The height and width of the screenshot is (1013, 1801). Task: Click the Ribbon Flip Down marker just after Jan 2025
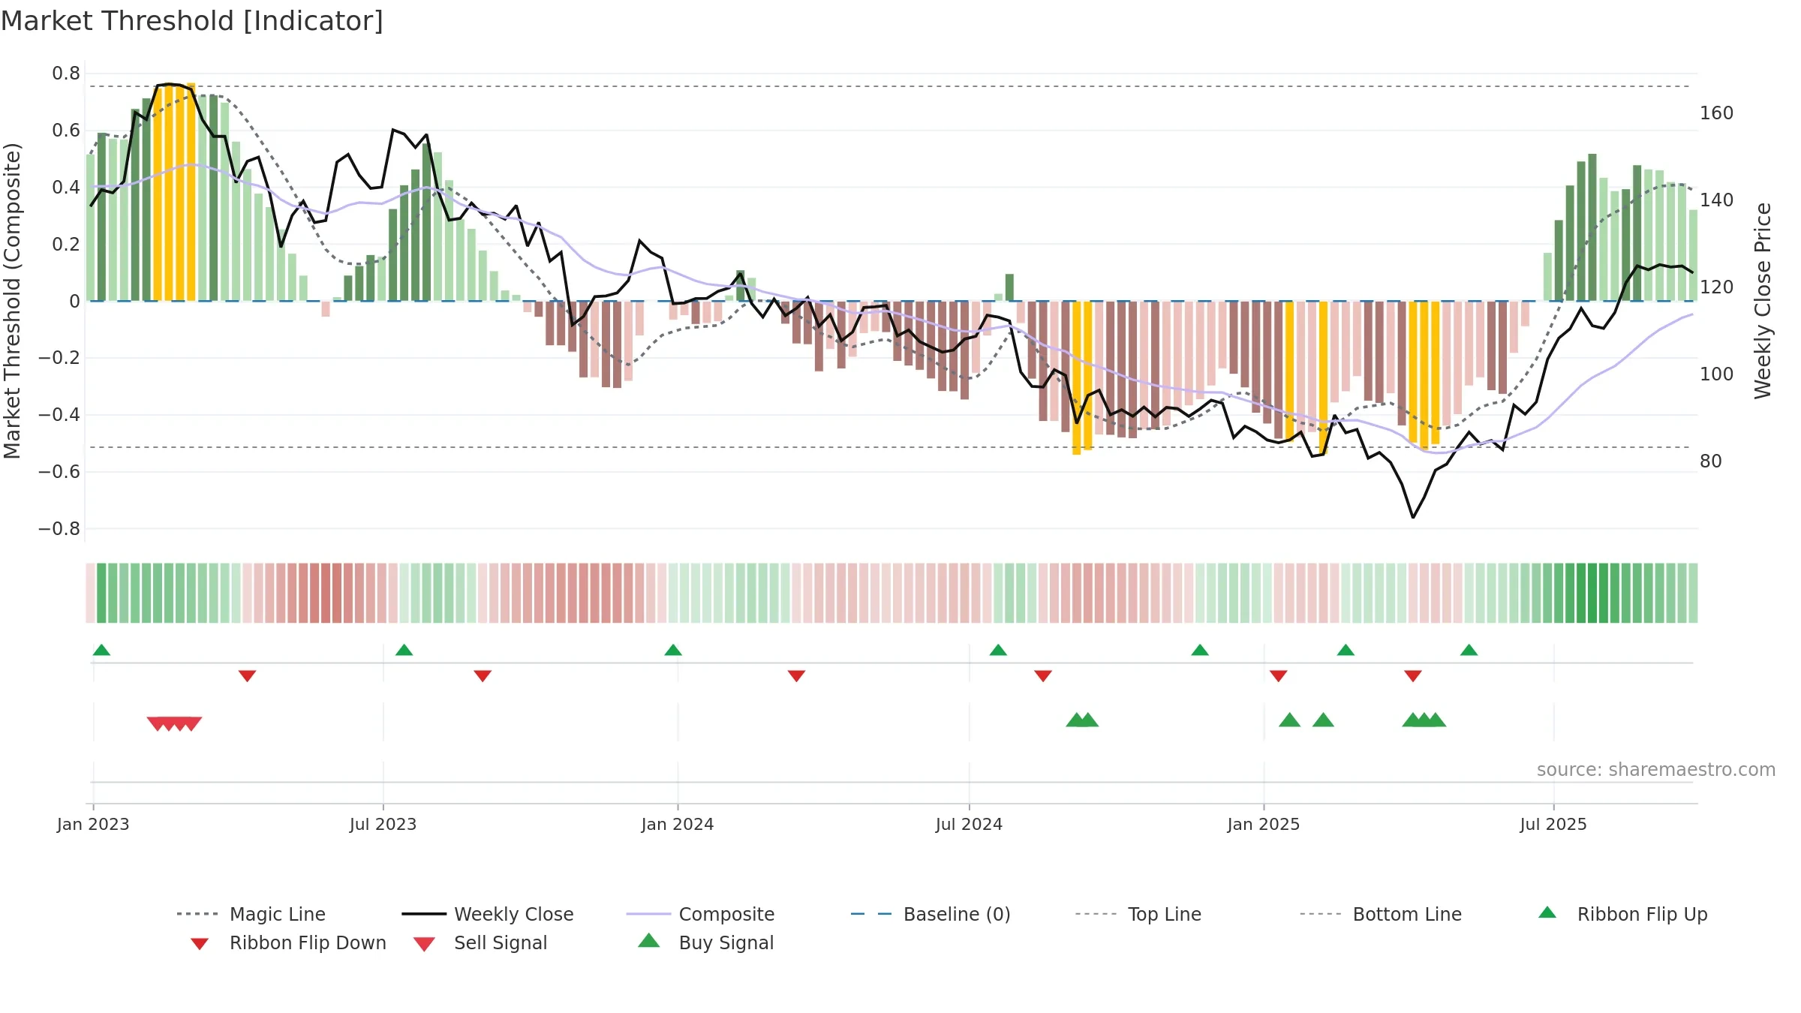tap(1279, 676)
